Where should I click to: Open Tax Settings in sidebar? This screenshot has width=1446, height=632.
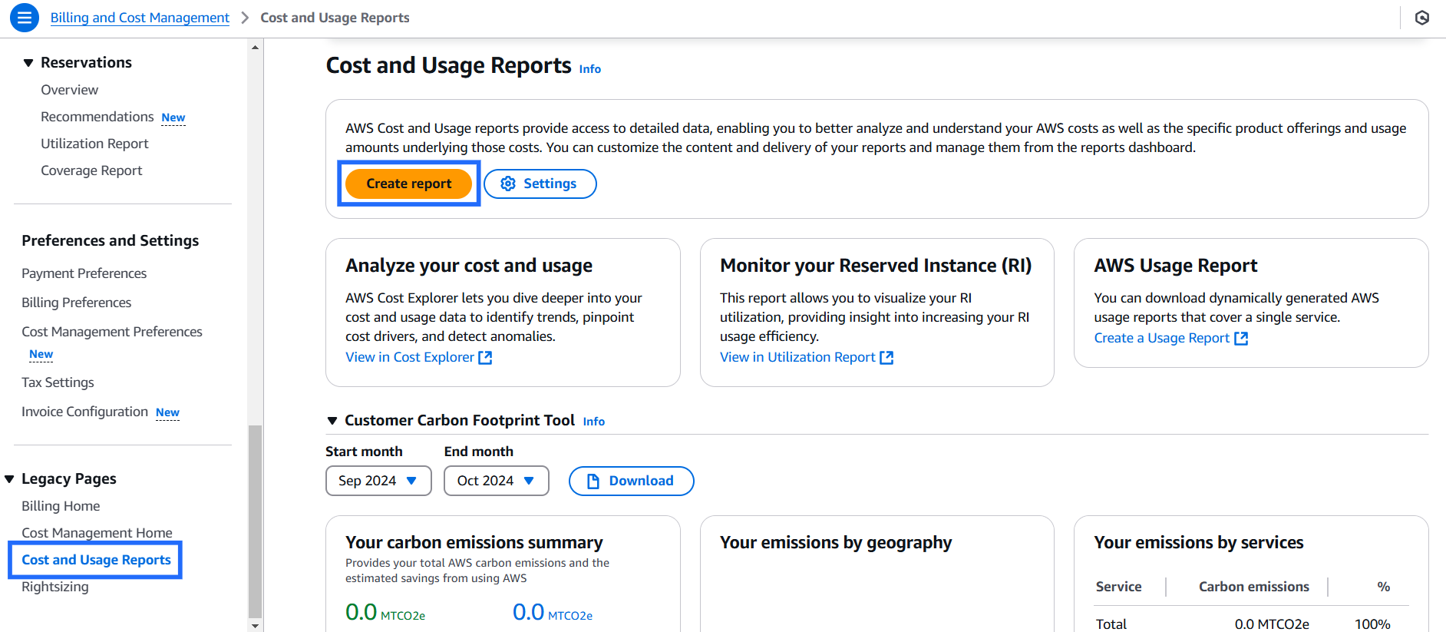(x=58, y=382)
